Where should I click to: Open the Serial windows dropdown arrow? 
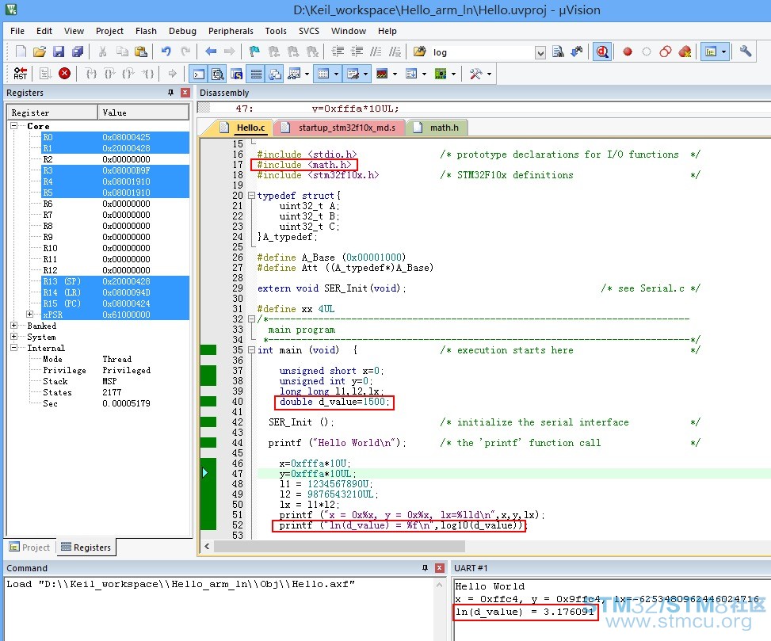[366, 74]
